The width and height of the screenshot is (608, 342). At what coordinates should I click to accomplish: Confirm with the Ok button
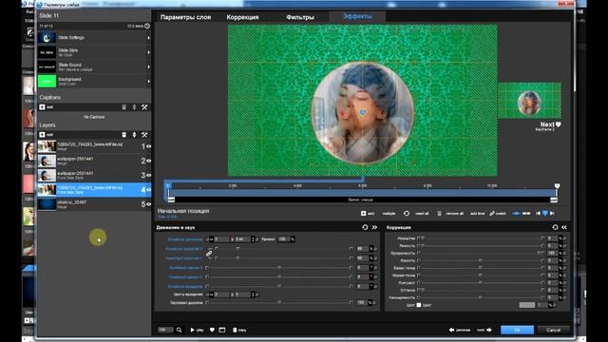(517, 330)
